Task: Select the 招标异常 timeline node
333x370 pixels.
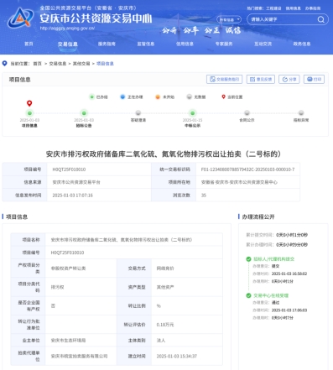Action: pos(301,113)
